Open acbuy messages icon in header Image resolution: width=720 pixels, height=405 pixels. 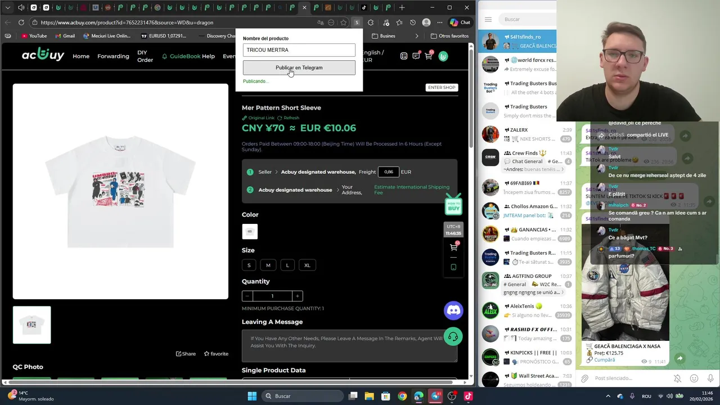(416, 56)
